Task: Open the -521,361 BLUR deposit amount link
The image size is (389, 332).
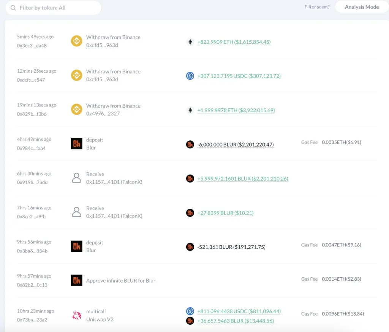Action: point(231,247)
